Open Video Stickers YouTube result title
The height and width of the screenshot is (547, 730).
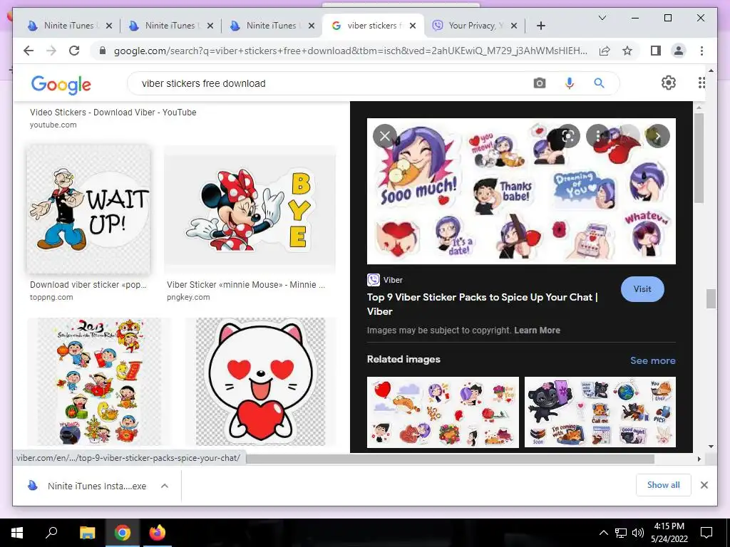point(113,112)
